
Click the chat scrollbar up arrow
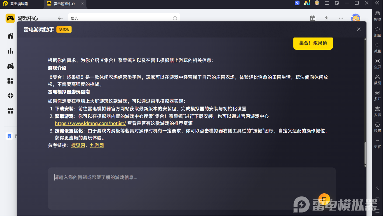click(365, 39)
